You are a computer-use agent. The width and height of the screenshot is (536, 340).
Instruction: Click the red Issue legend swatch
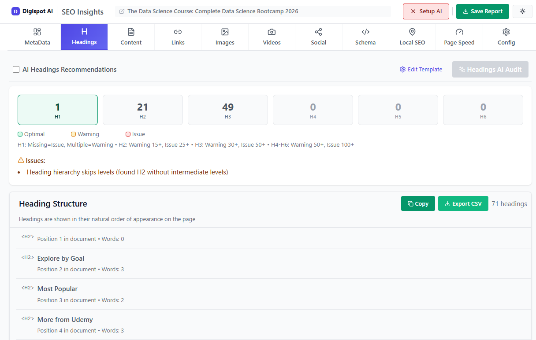click(x=128, y=134)
